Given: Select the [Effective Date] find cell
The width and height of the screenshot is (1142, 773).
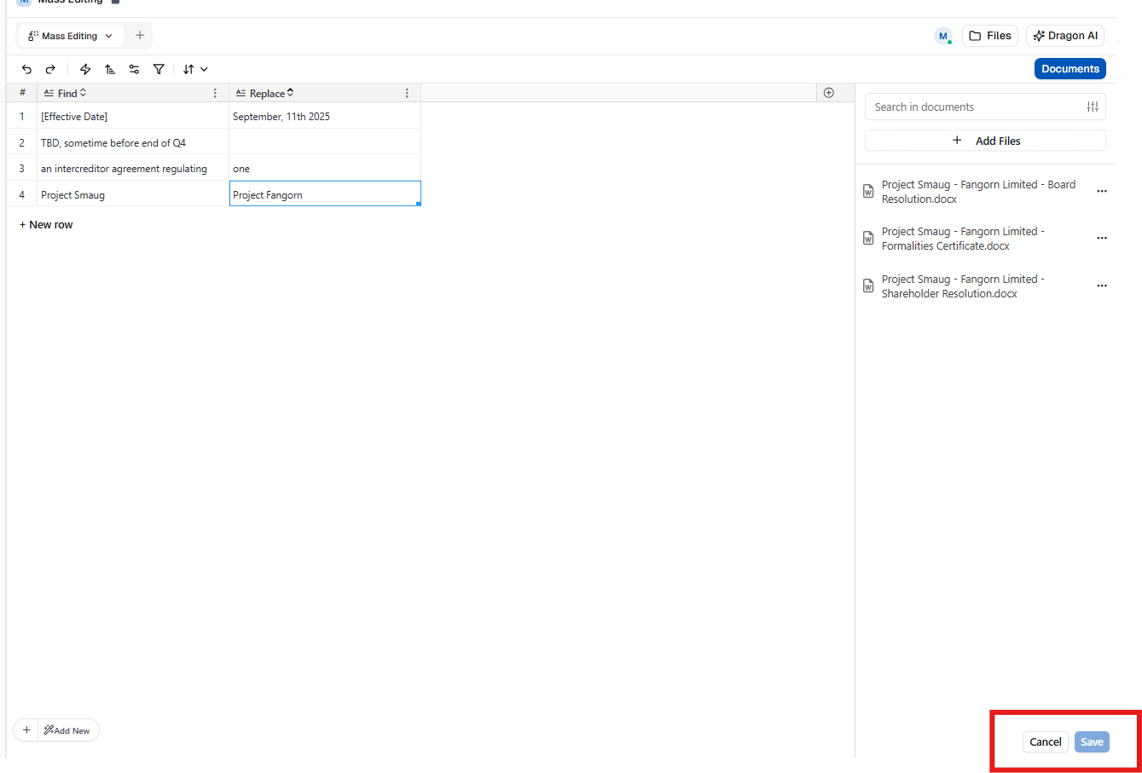Looking at the screenshot, I should [133, 116].
